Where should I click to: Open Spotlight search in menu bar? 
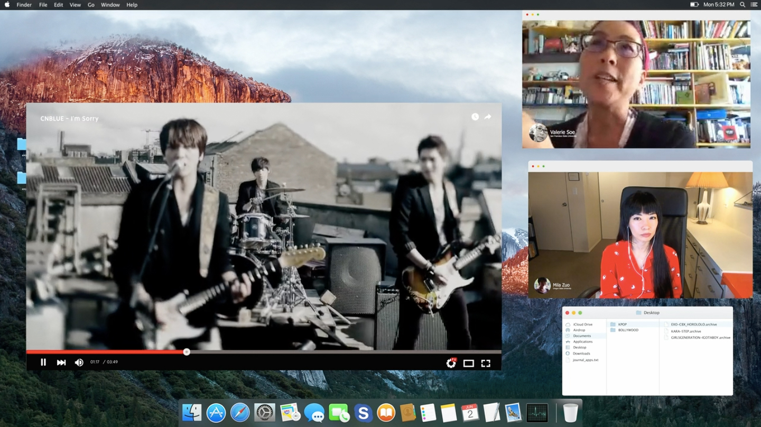tap(743, 5)
